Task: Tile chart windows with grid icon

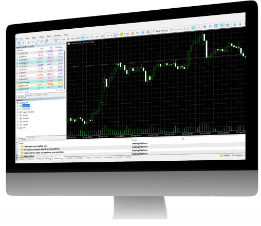Action: [216, 26]
